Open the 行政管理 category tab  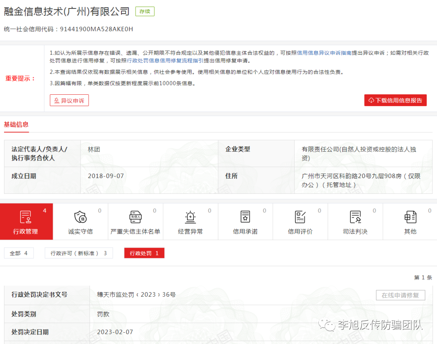(26, 222)
